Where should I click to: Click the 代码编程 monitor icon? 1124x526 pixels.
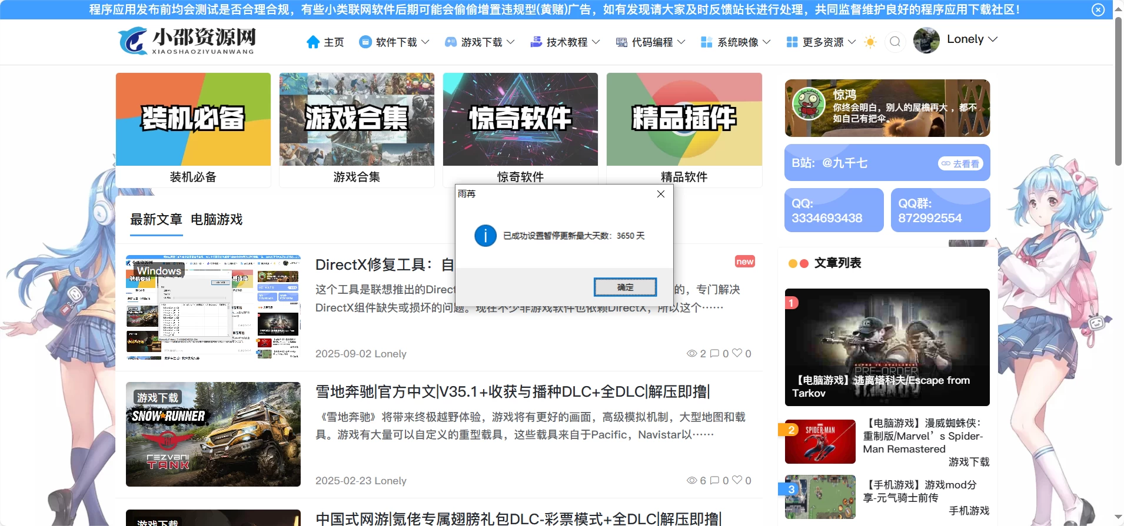pos(621,42)
